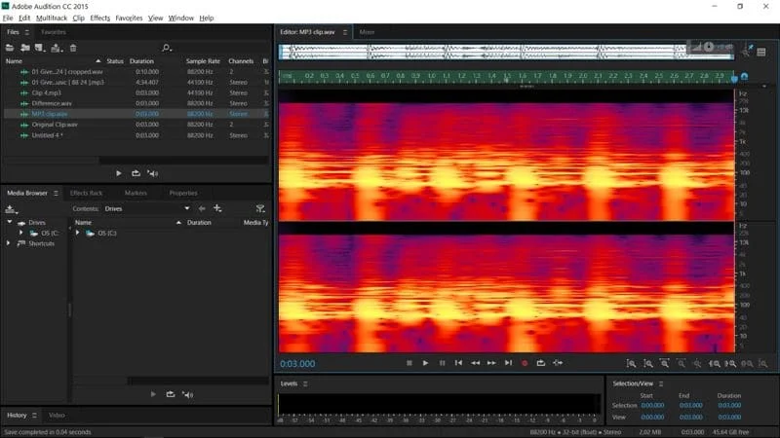The image size is (780, 438).
Task: Click the list view icon at editor top right
Action: [x=761, y=52]
